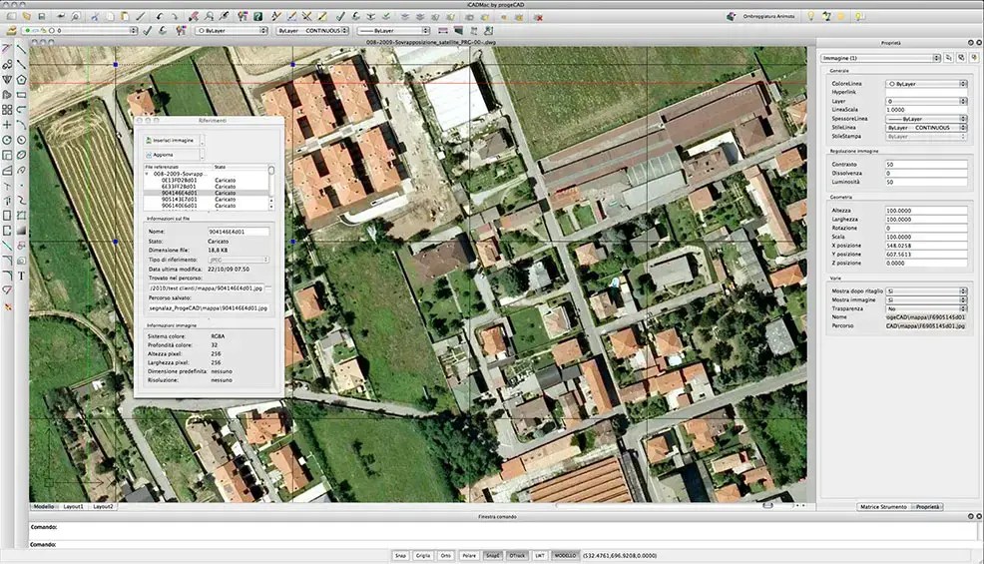Screen dimensions: 984x564
Task: Click the Inserisci immagine button
Action: [x=172, y=140]
